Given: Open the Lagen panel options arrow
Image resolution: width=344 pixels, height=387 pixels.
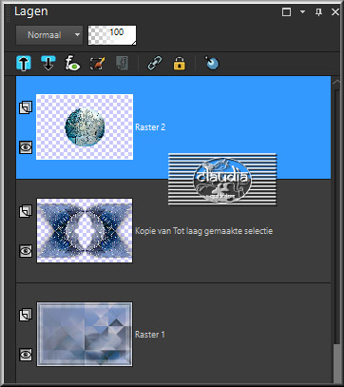Looking at the screenshot, I should click(302, 12).
